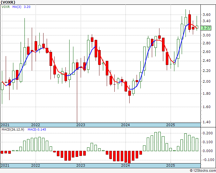Click the 3.00 price axis label
The width and height of the screenshot is (216, 173).
pos(206,35)
